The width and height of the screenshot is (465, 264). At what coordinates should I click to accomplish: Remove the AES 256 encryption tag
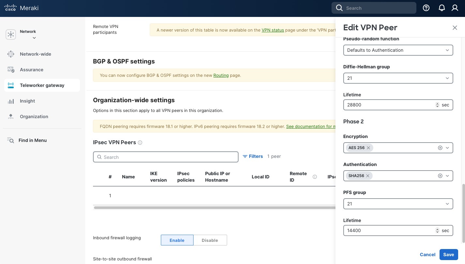[x=368, y=148]
